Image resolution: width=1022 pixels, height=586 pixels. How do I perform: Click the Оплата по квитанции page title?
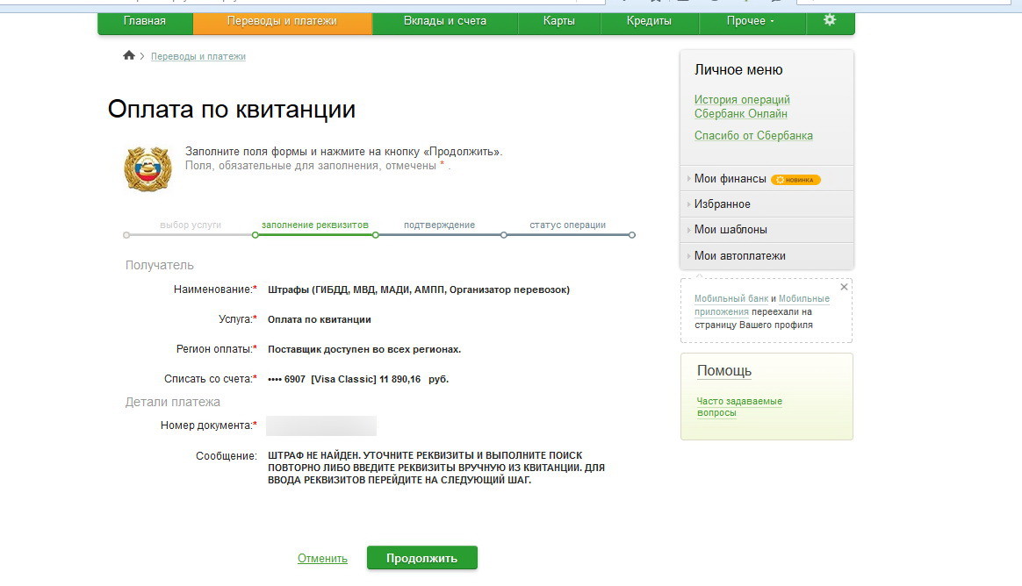coord(232,109)
